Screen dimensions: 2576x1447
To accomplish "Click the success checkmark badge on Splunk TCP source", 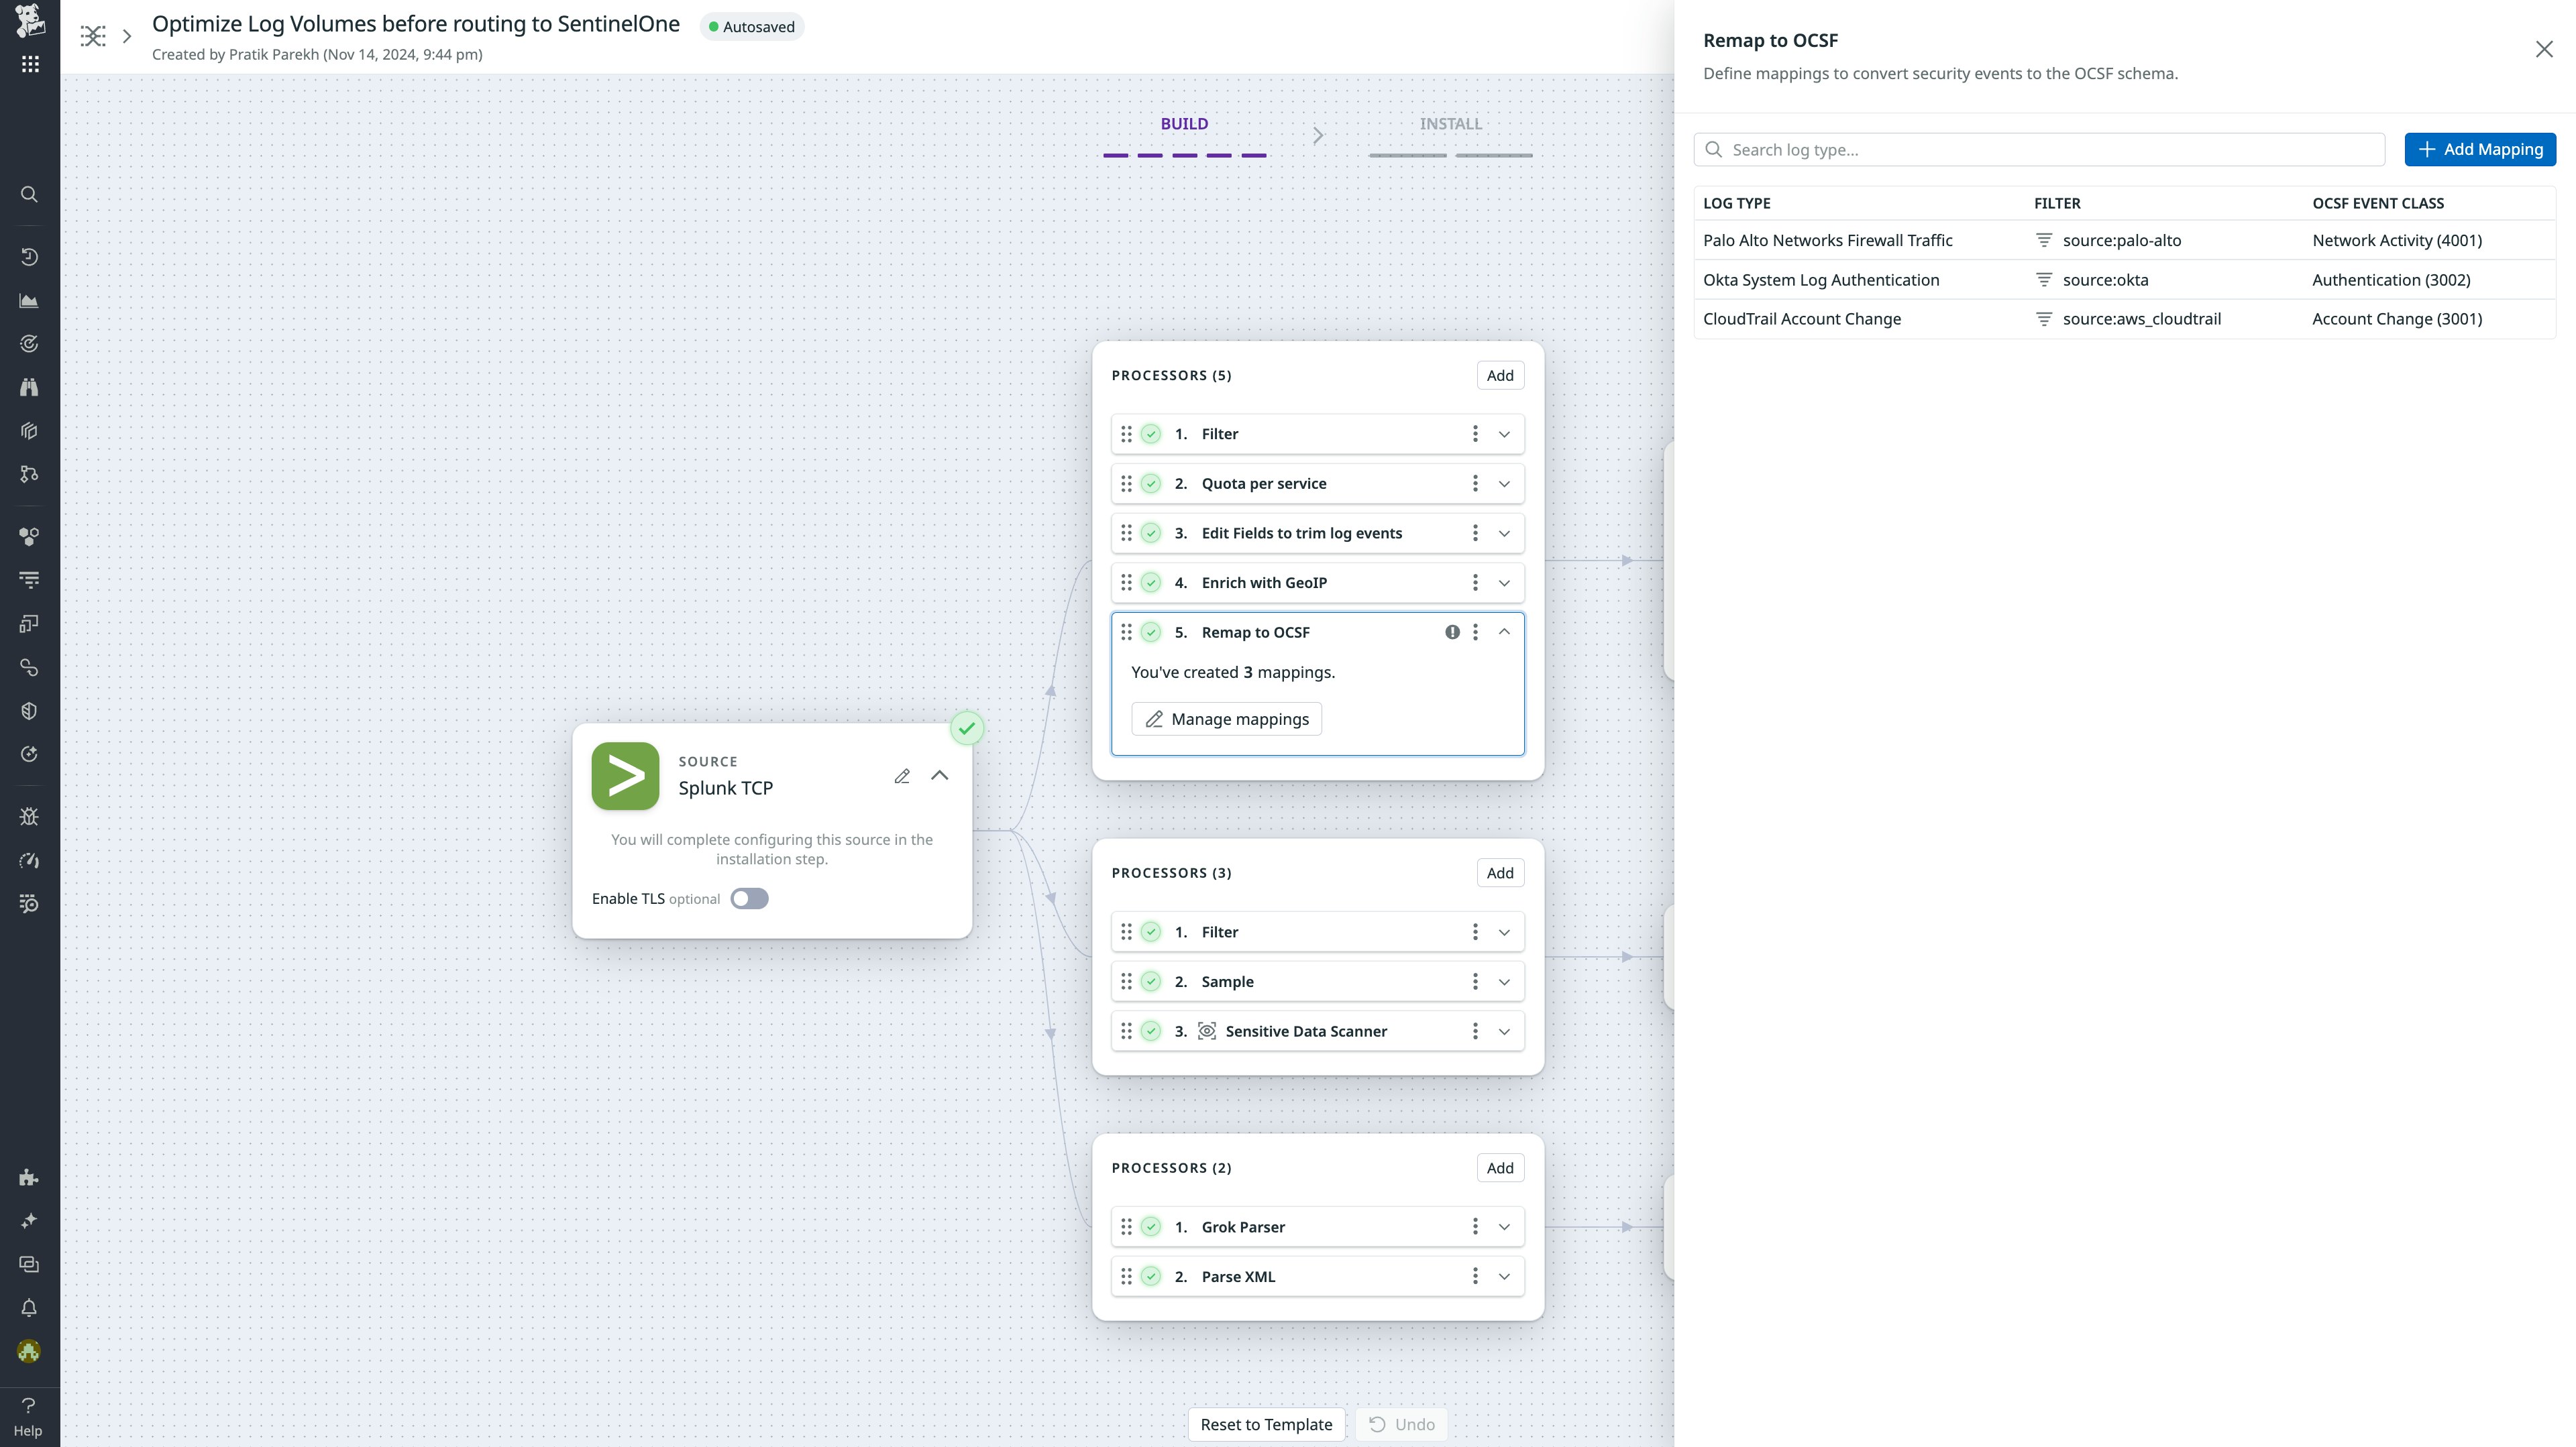I will coord(966,728).
